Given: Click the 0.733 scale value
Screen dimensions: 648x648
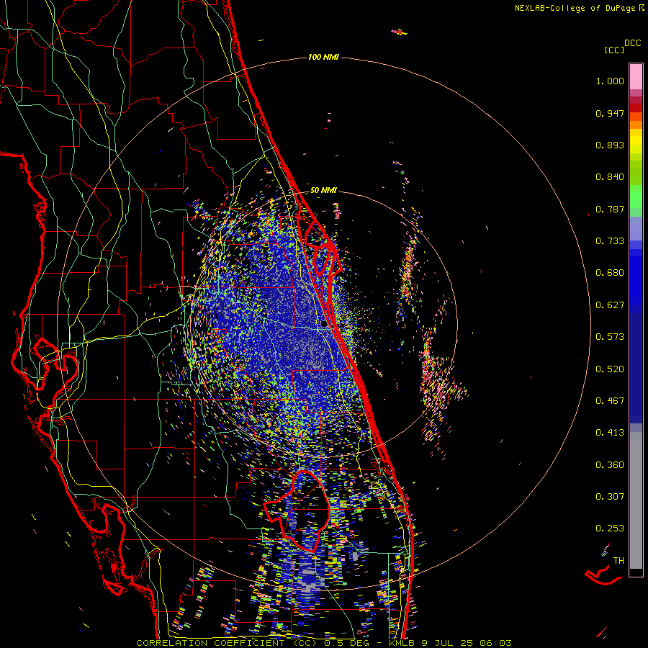Looking at the screenshot, I should (x=610, y=241).
